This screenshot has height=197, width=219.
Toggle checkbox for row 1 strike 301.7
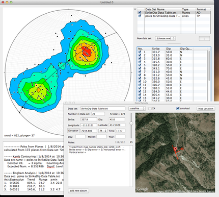140,52
